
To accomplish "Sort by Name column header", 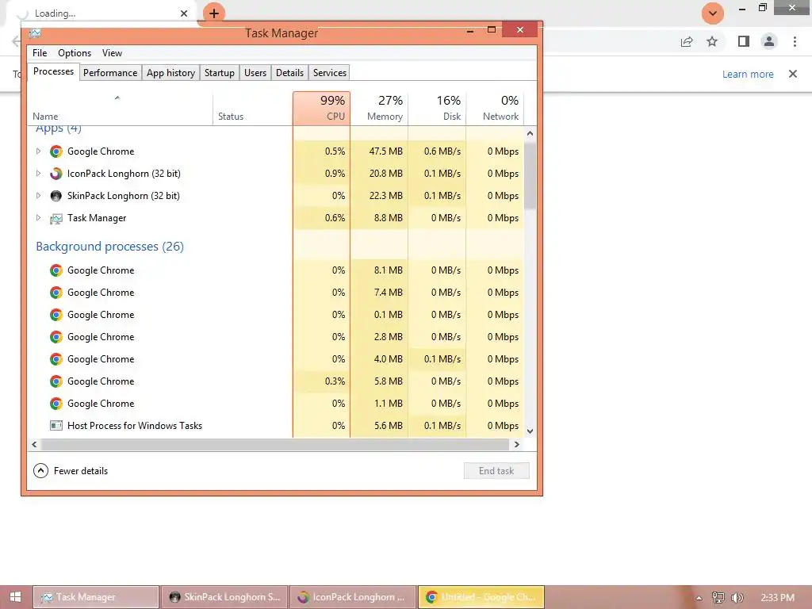I will 121,108.
